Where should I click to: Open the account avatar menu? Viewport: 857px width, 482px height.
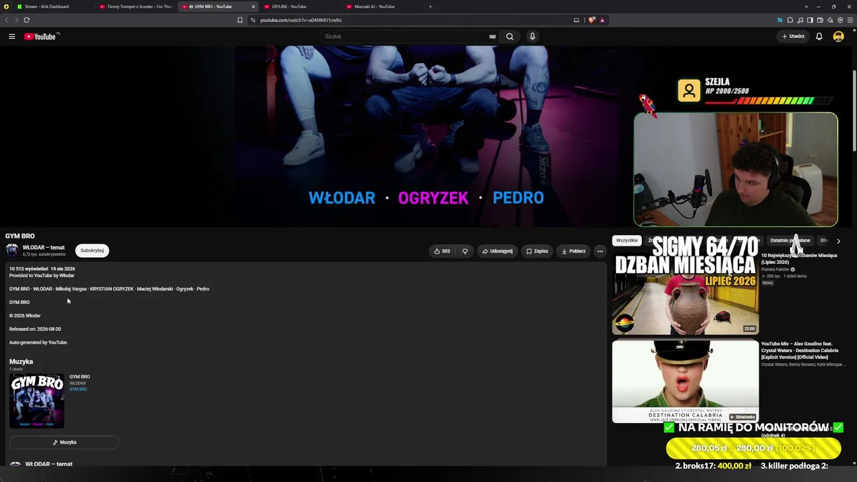838,36
